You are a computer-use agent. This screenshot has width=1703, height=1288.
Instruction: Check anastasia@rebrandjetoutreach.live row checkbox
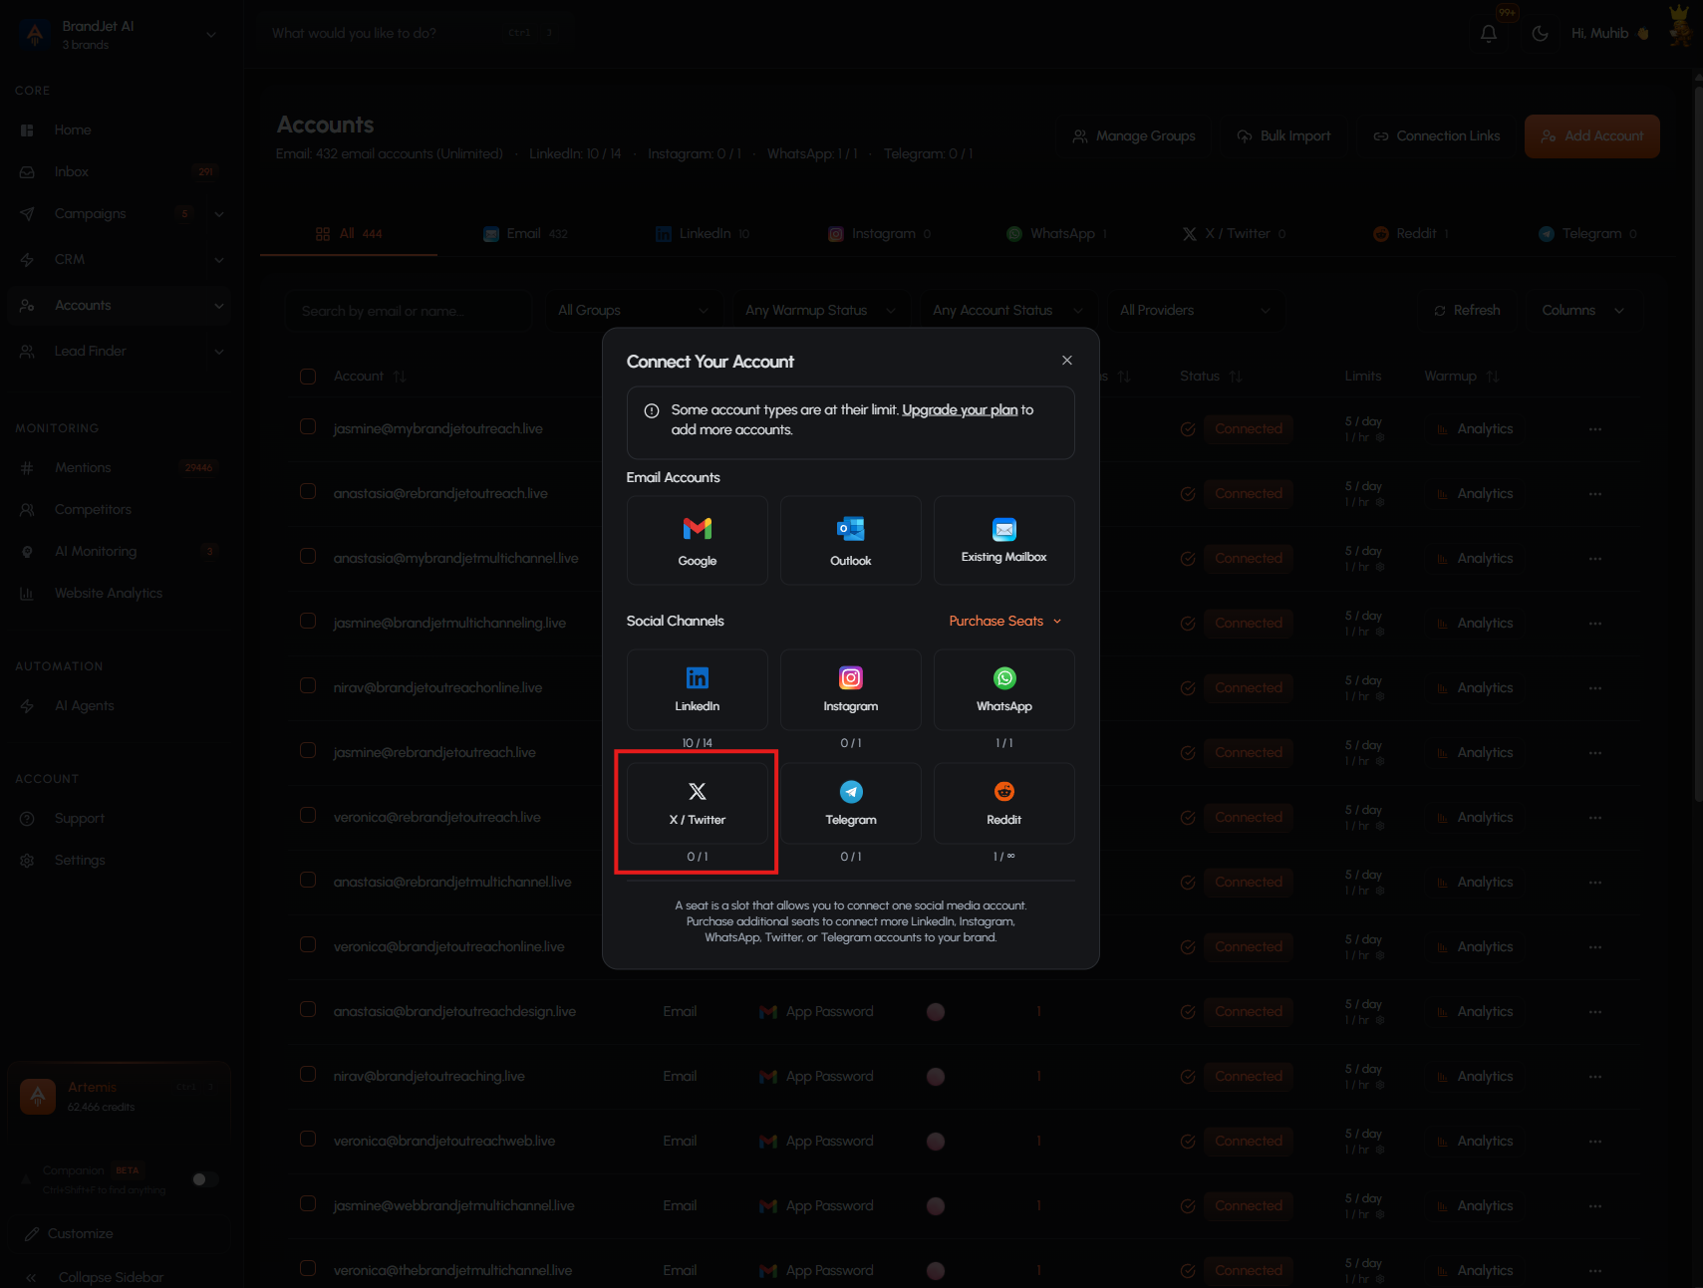pyautogui.click(x=308, y=491)
